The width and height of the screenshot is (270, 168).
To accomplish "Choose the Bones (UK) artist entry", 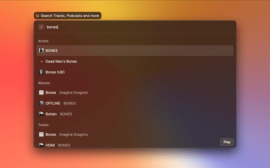I will (55, 72).
